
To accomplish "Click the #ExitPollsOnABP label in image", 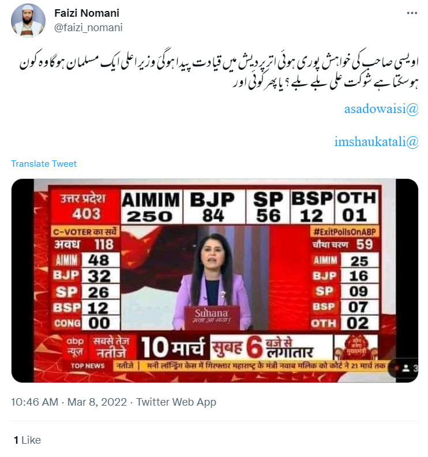I will pyautogui.click(x=345, y=232).
